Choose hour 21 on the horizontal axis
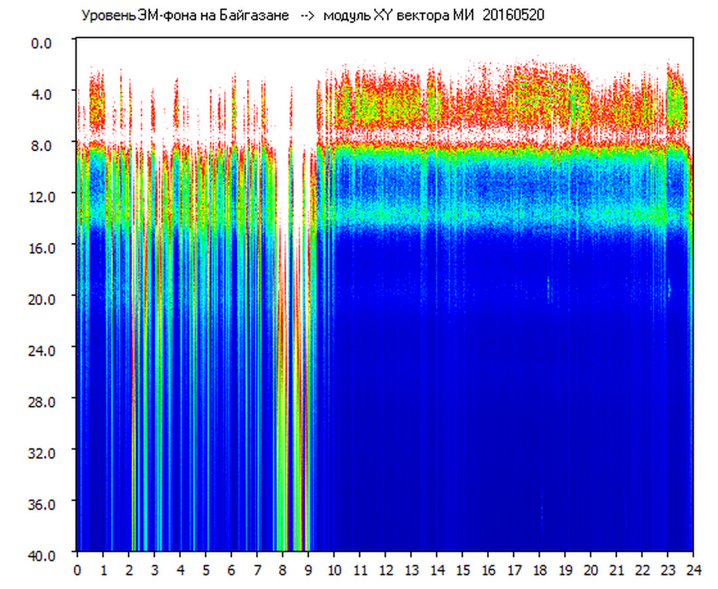This screenshot has height=589, width=718. pos(617,570)
